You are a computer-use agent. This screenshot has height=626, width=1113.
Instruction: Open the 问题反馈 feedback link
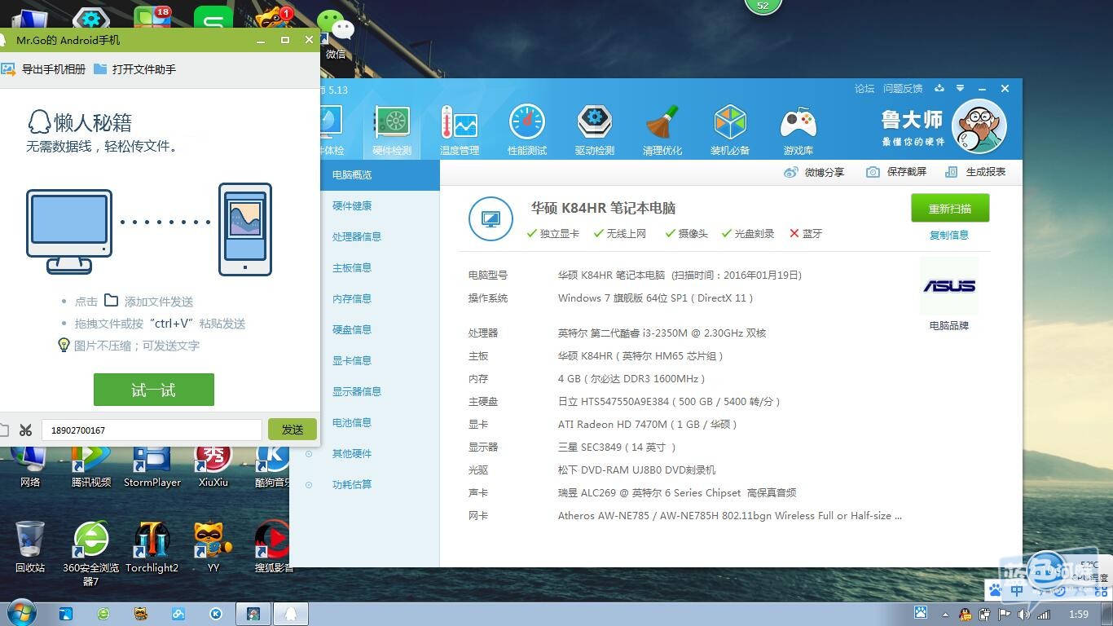(x=903, y=88)
